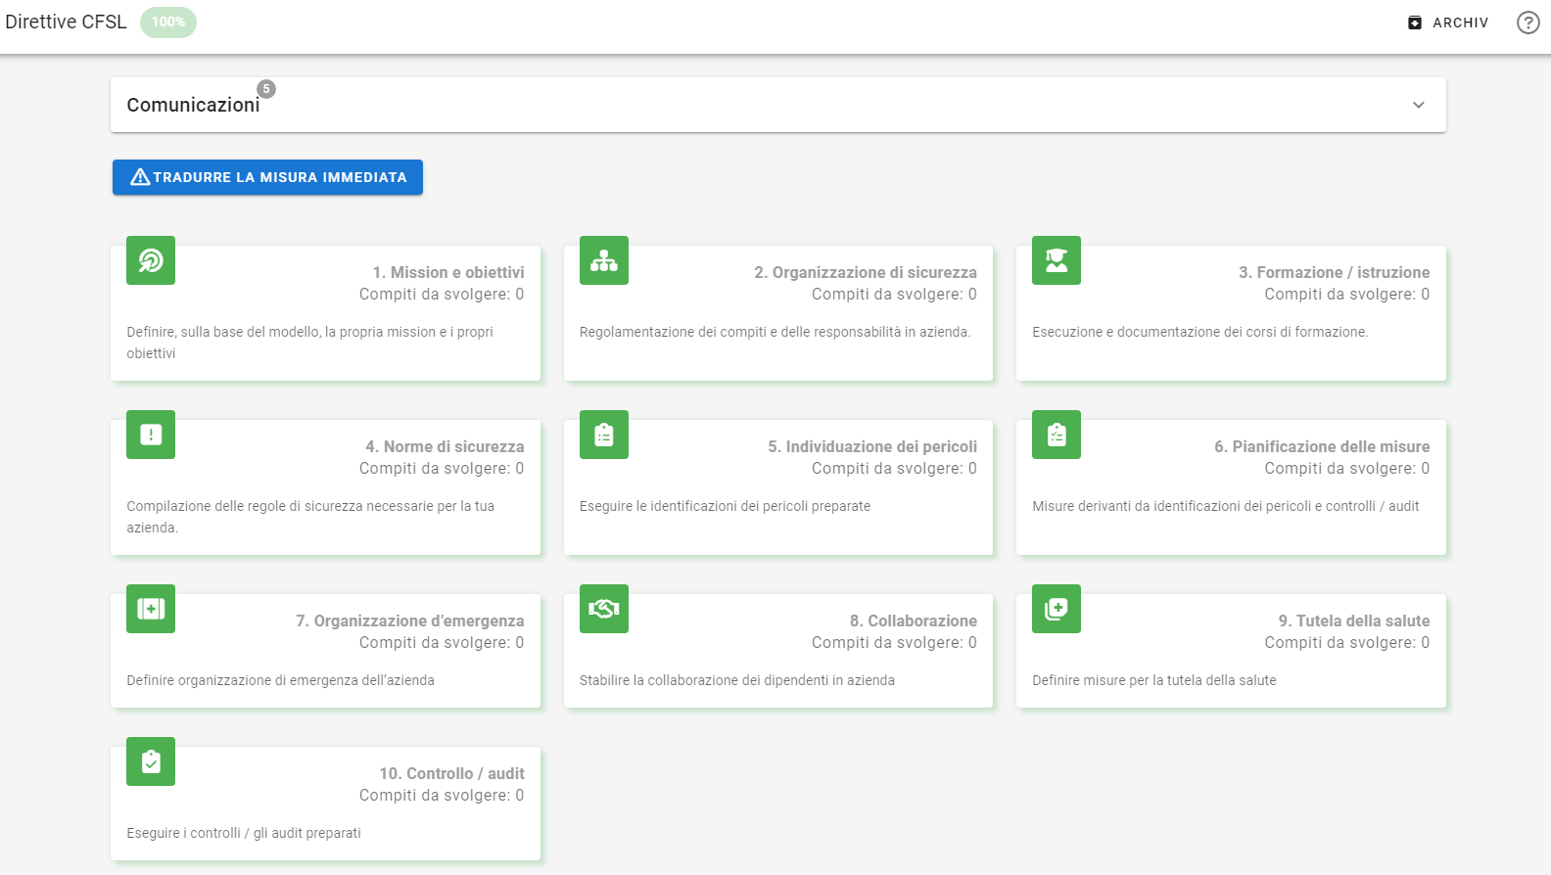Click description 'Definire organizzazione di emergenza dell'azienda'
This screenshot has width=1551, height=875.
[280, 680]
